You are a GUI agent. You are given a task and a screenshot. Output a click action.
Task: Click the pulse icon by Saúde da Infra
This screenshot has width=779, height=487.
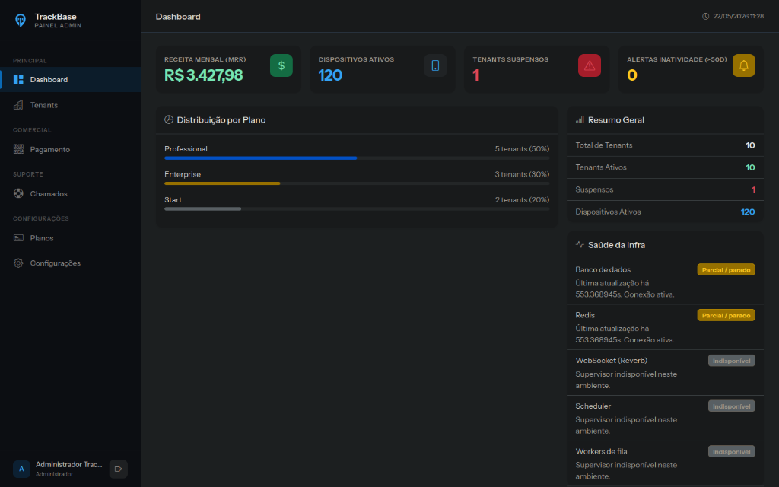[580, 244]
